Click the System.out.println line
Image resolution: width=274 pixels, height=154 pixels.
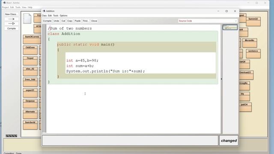(x=106, y=71)
